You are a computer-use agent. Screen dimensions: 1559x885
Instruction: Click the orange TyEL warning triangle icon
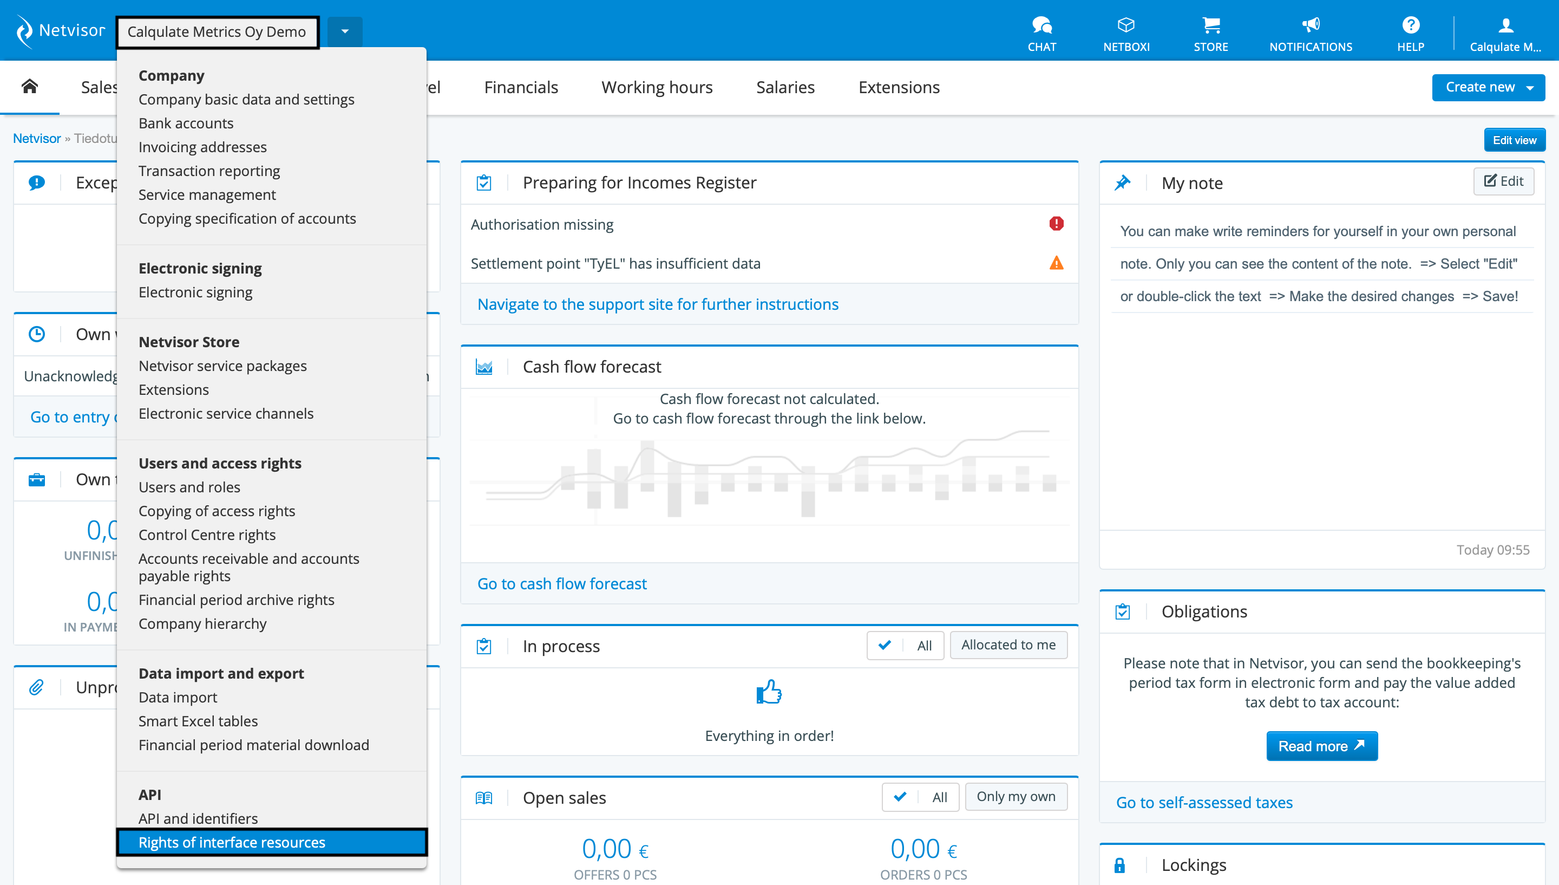pyautogui.click(x=1056, y=263)
